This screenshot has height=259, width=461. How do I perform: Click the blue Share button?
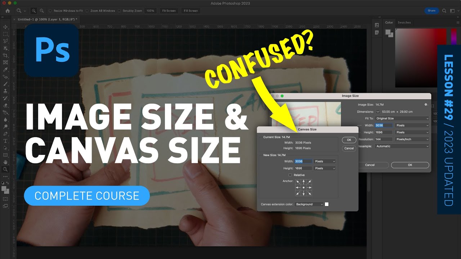[431, 11]
